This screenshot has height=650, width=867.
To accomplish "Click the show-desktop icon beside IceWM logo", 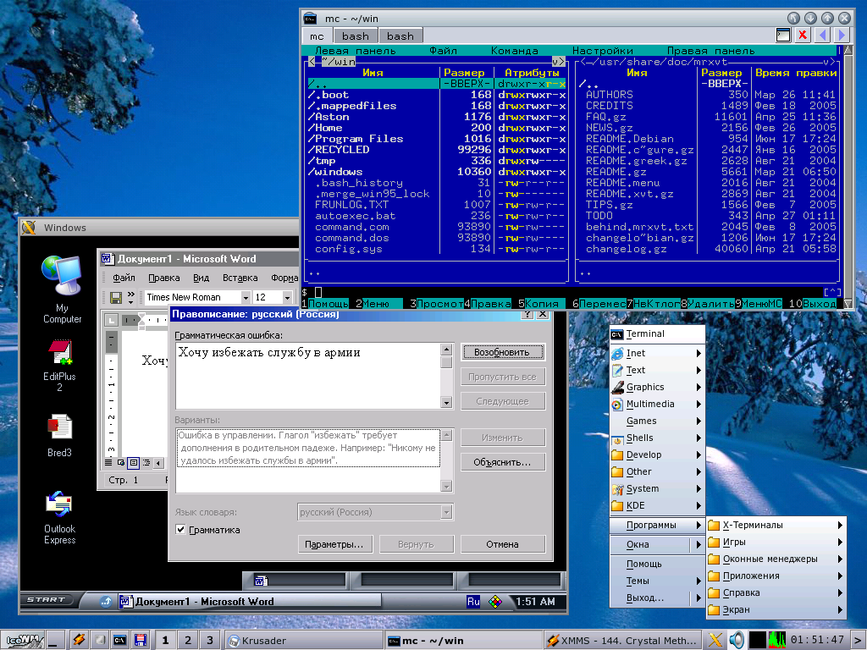I will tap(55, 641).
